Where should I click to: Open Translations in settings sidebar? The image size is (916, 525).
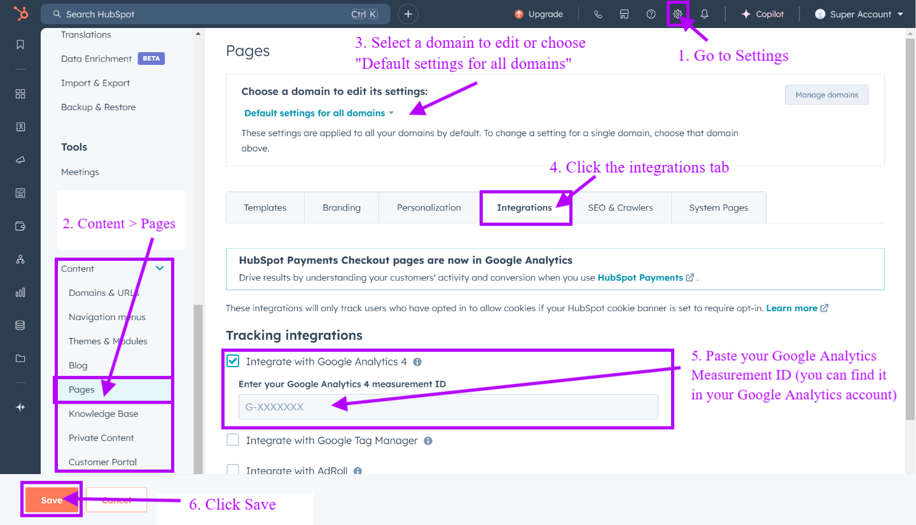(x=86, y=34)
